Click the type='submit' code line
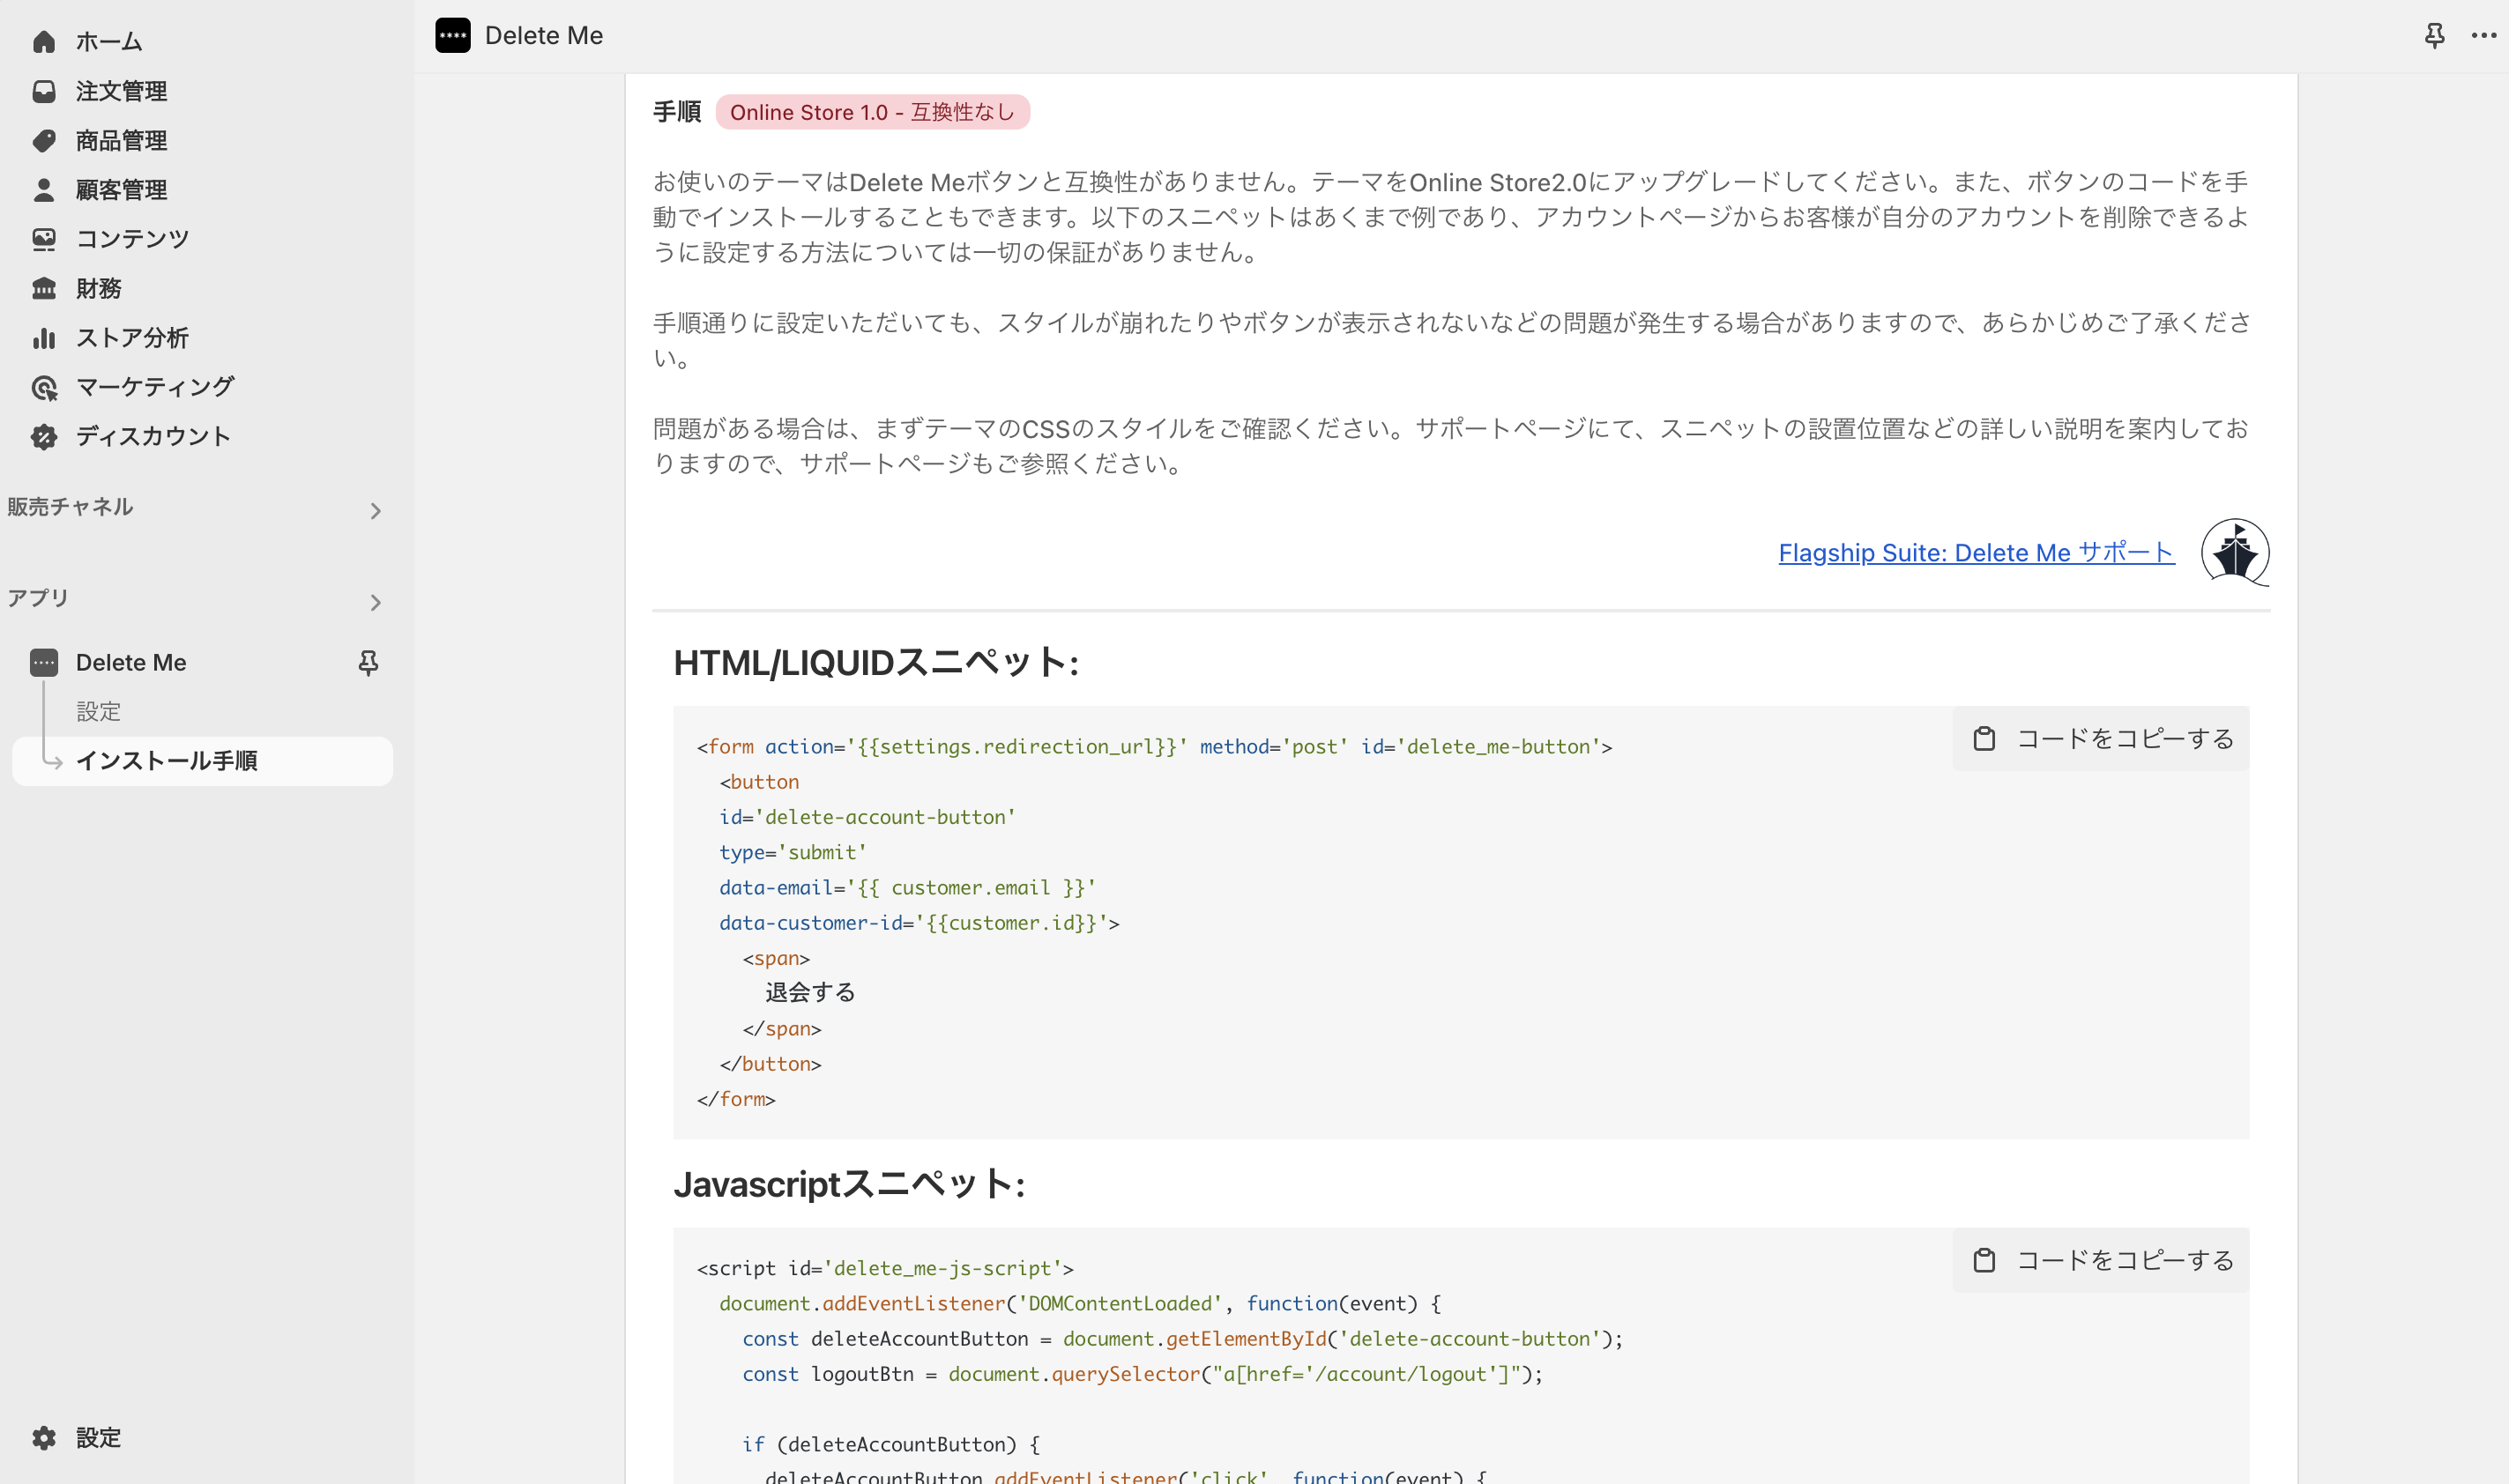Screen dimensions: 2509x1484 coord(793,852)
